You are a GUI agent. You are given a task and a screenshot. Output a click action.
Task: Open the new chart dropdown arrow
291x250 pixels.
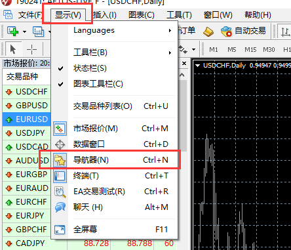point(24,32)
